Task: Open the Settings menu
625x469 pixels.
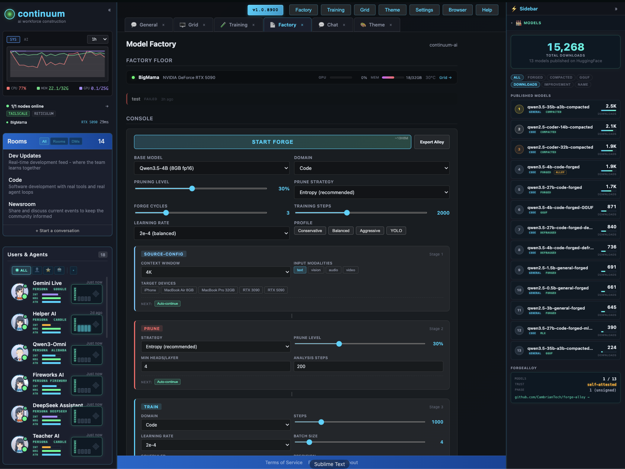Action: [x=424, y=10]
